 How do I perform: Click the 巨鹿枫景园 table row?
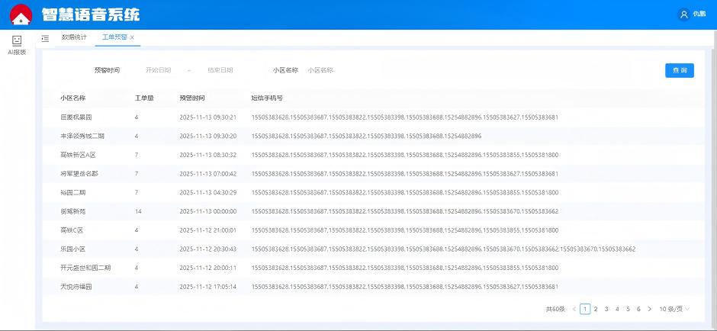pyautogui.click(x=76, y=117)
